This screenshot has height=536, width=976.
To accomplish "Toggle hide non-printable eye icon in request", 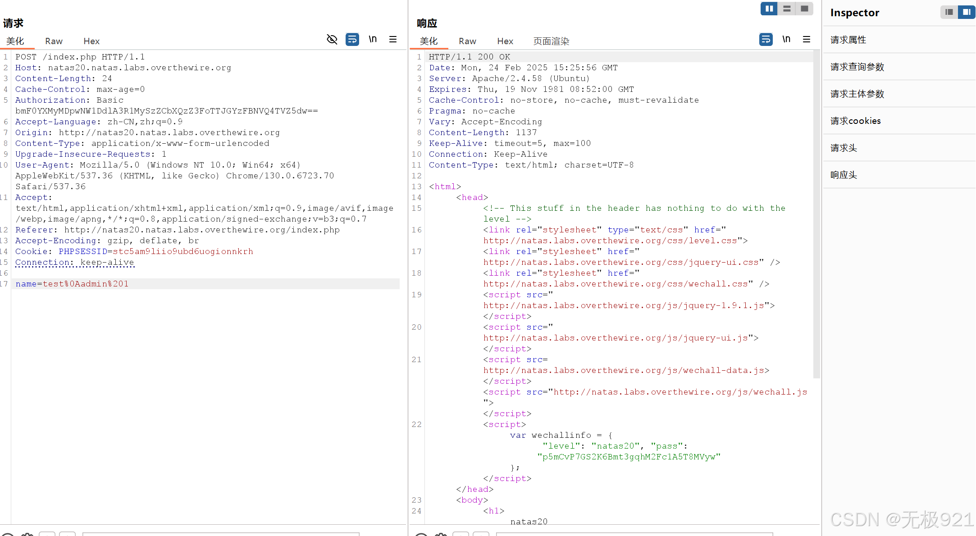I will click(x=332, y=40).
